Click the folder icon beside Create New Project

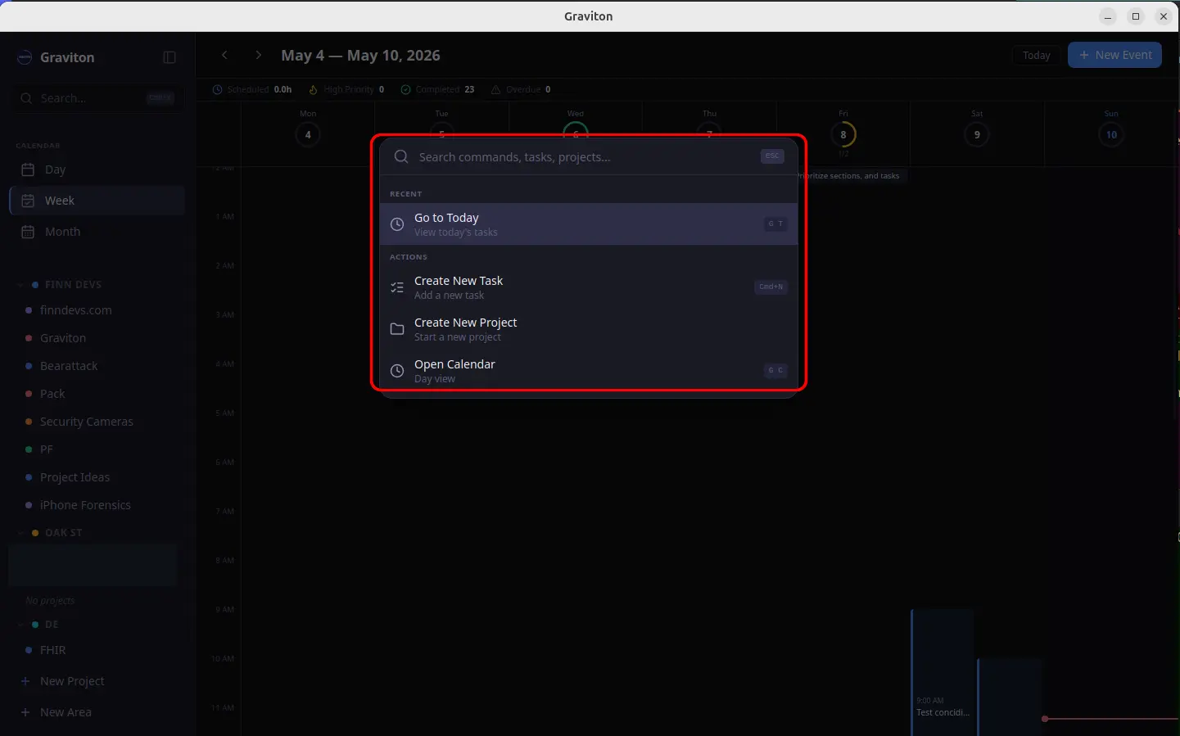point(397,329)
